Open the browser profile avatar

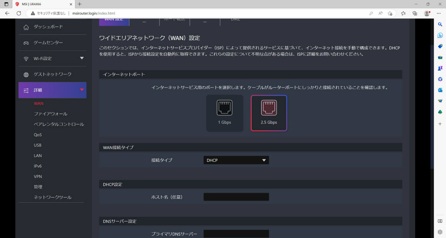click(x=427, y=13)
